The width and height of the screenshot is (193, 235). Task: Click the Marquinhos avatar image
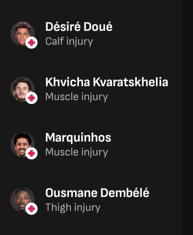click(x=23, y=145)
